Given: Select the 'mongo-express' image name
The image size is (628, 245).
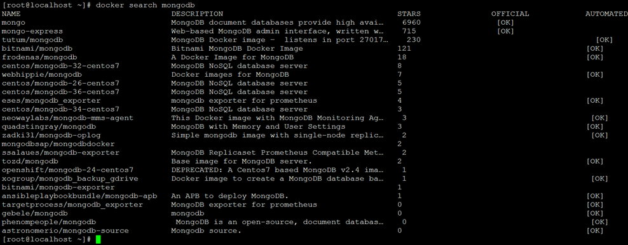Looking at the screenshot, I should click(x=32, y=31).
